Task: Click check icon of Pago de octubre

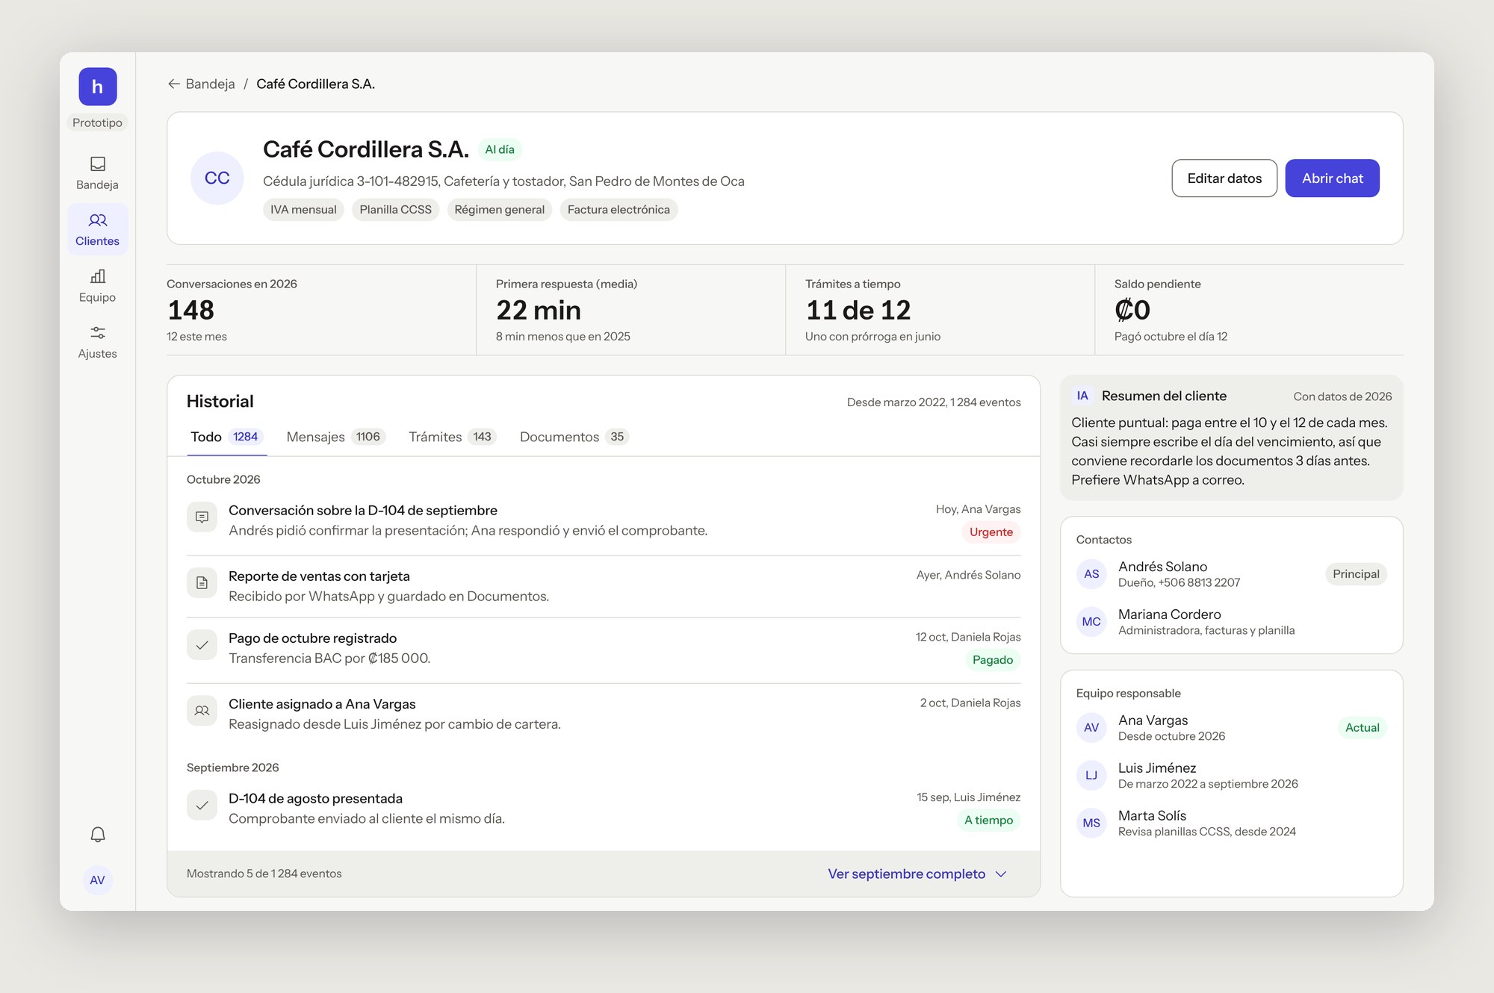Action: click(202, 644)
